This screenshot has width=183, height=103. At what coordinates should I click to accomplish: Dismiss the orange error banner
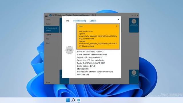[x=117, y=26]
